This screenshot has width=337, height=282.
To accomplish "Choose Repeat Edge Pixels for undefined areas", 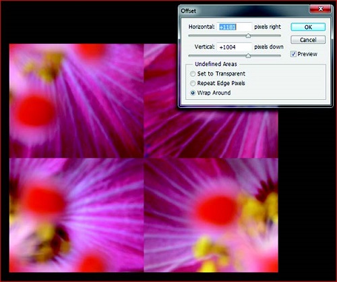I will (193, 83).
